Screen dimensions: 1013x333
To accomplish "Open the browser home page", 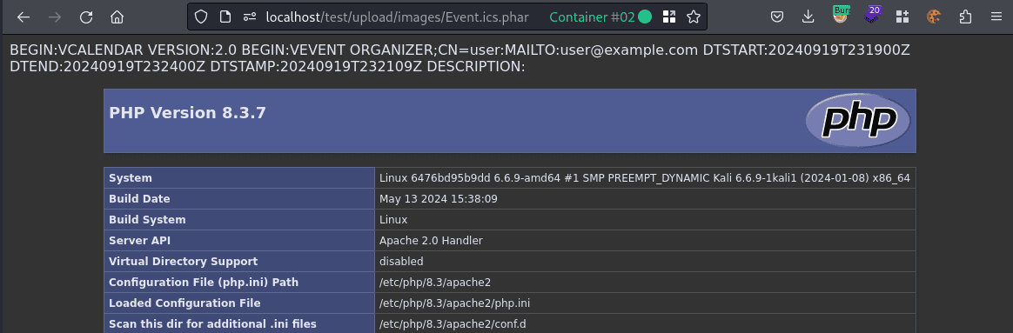I will tap(117, 17).
